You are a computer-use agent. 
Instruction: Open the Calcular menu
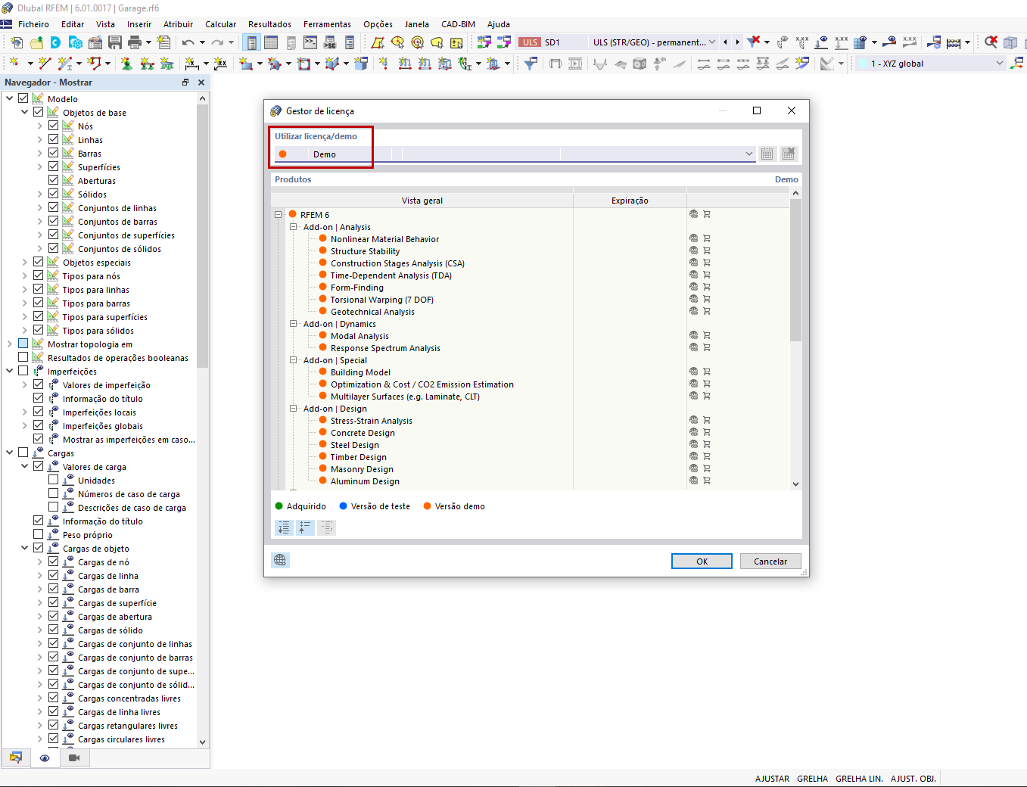(x=220, y=24)
